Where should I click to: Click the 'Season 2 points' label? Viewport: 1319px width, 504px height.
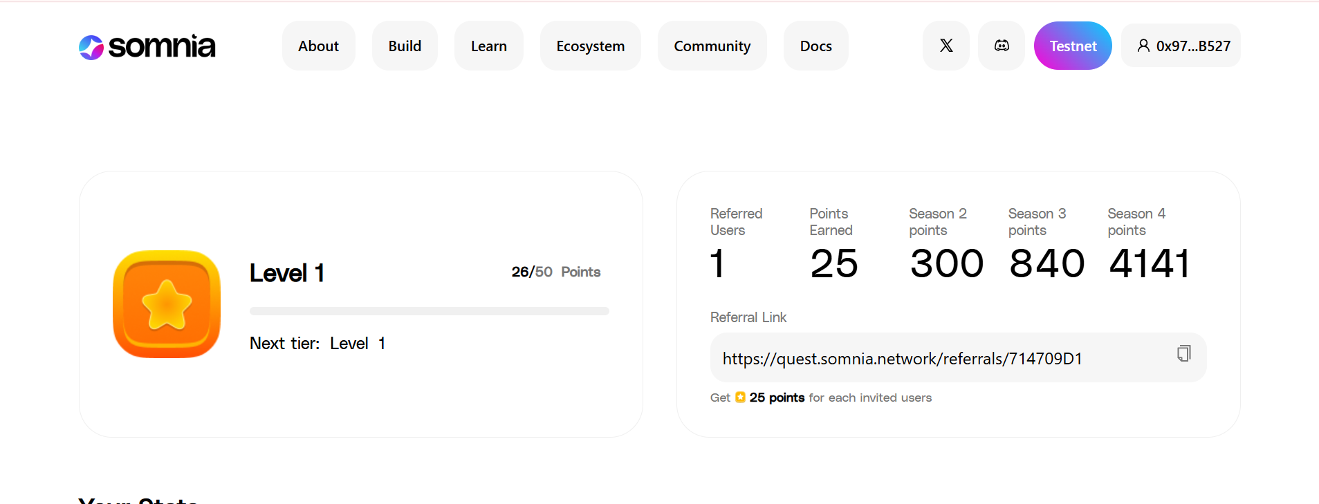tap(938, 222)
